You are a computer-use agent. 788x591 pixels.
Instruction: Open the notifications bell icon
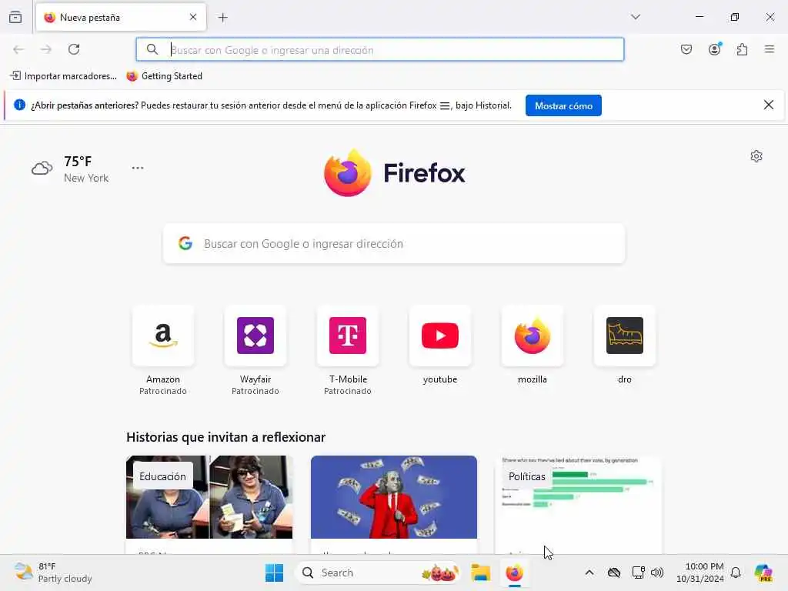pyautogui.click(x=736, y=573)
